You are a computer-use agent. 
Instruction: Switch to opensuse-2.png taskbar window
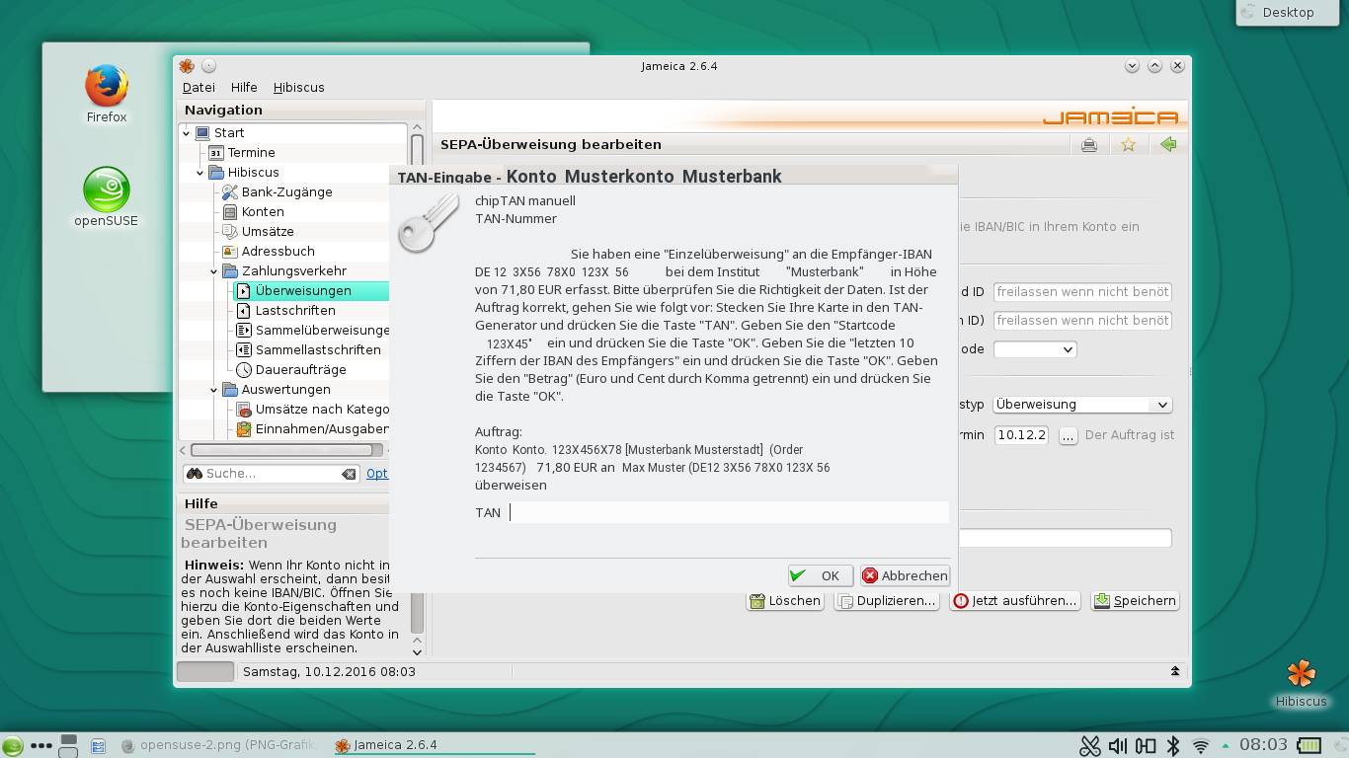(x=219, y=745)
